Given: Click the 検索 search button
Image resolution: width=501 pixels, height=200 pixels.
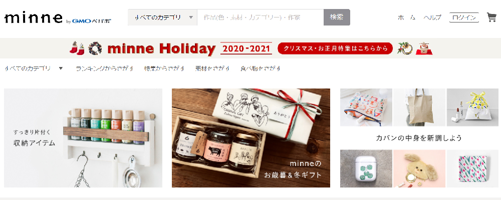Looking at the screenshot, I should 337,17.
